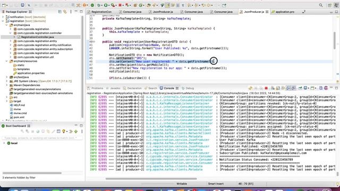Click the Link with Editor icon in Package Explorer
This screenshot has width=340, height=191.
tap(65, 12)
